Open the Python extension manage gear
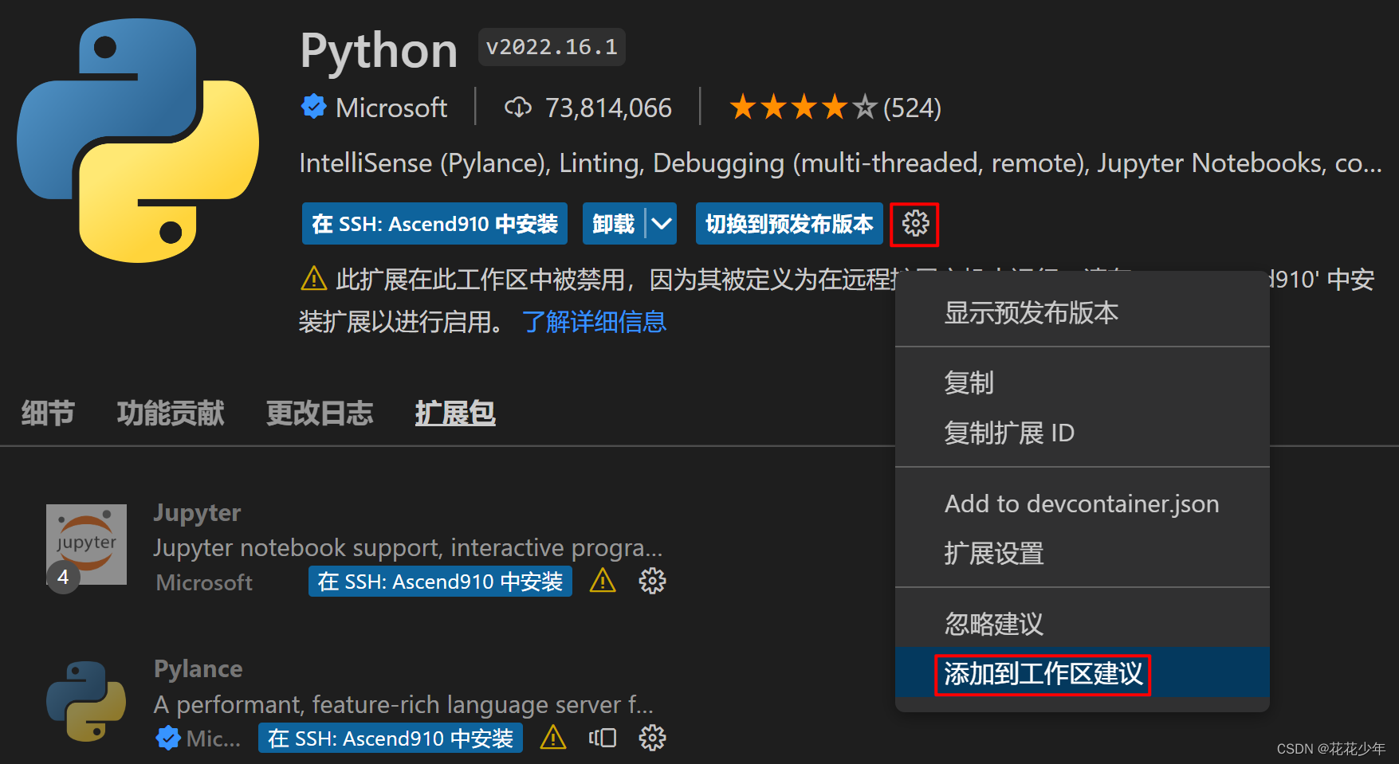 pyautogui.click(x=914, y=224)
